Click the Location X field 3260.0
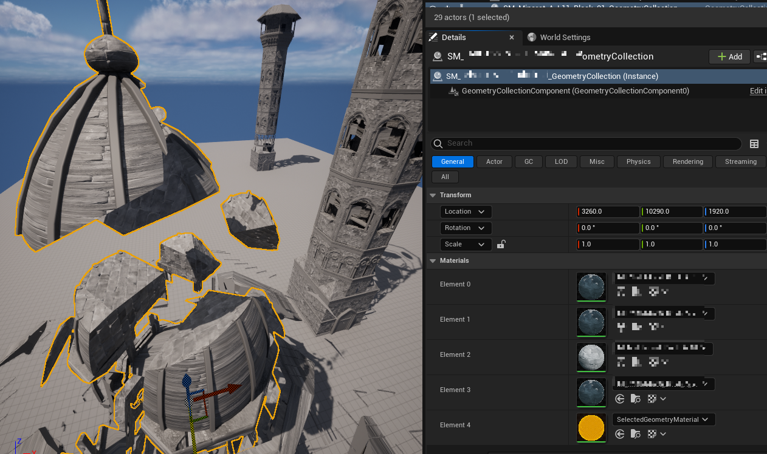 (x=608, y=211)
